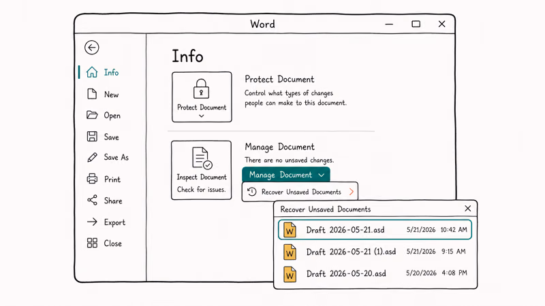Click the Check for issues text
Viewport: 545px width, 306px height.
pyautogui.click(x=201, y=190)
